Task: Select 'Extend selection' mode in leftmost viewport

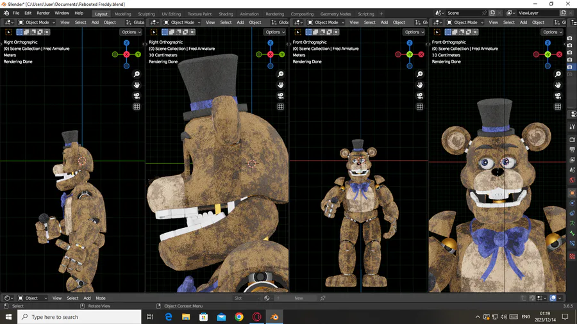Action: pos(26,32)
